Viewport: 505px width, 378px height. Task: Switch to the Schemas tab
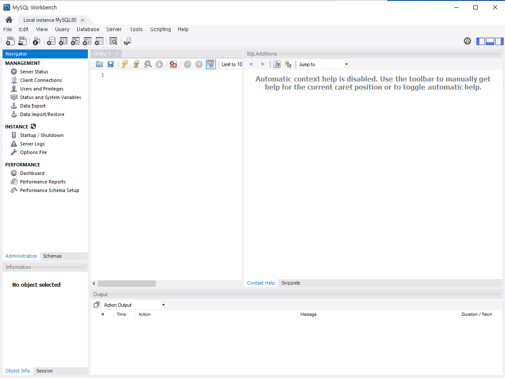(x=52, y=256)
